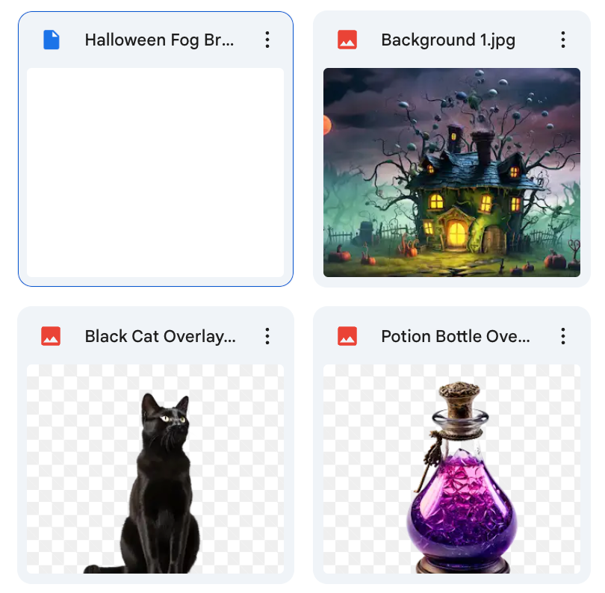The width and height of the screenshot is (605, 593).
Task: Select the purple potion bottle thumbnail
Action: pyautogui.click(x=452, y=469)
